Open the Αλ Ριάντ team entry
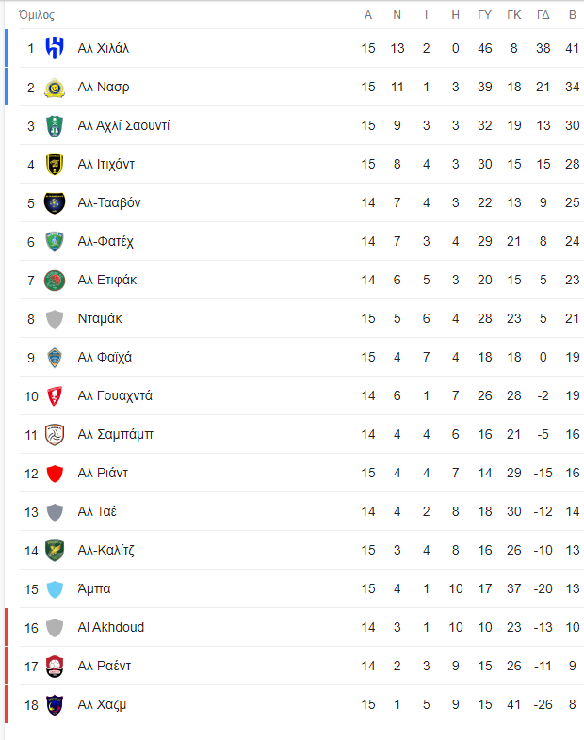This screenshot has height=740, width=584. (x=103, y=473)
